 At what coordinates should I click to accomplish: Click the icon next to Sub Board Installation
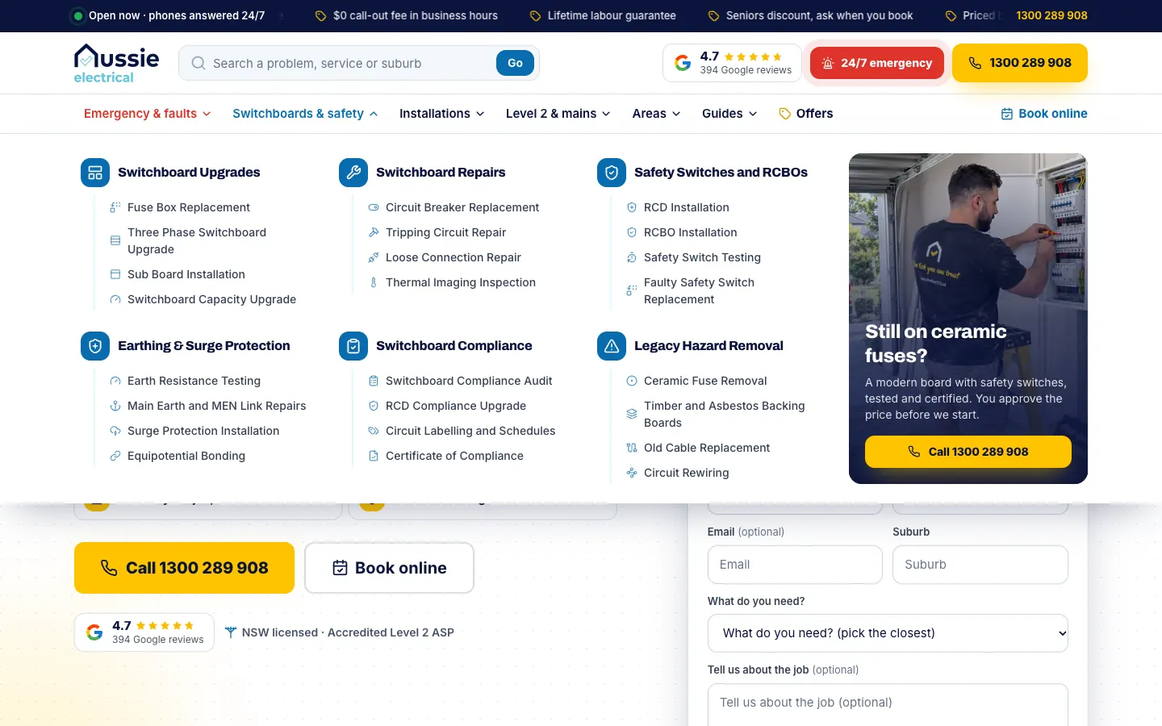click(115, 274)
